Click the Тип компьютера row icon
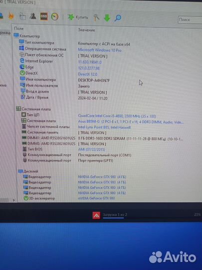 pyautogui.click(x=21, y=42)
